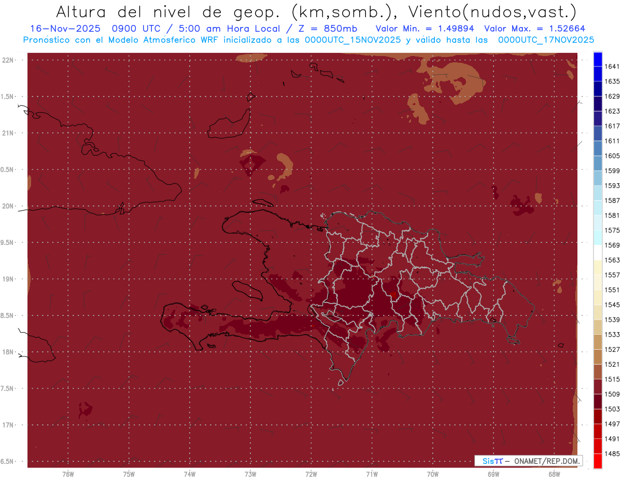
Task: Click the legend value '1581'
Action: tap(612, 215)
